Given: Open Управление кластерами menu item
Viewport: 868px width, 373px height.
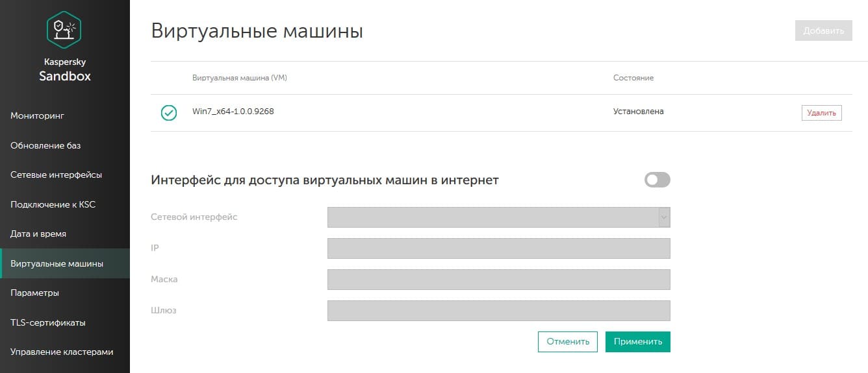Looking at the screenshot, I should coord(62,352).
